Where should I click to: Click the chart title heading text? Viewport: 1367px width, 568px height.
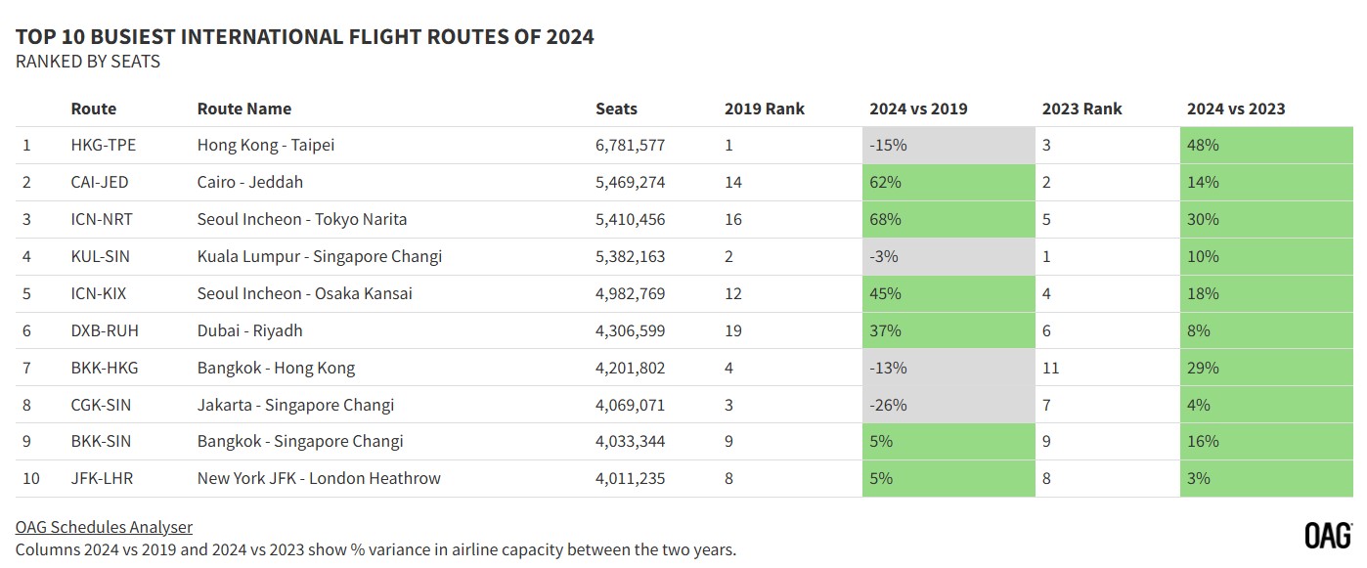pos(305,37)
